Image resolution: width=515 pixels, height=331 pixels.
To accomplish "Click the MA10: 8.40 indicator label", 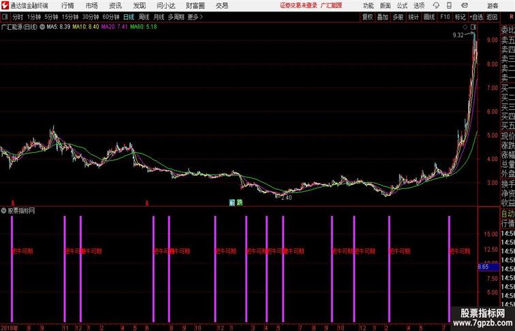I will [86, 27].
